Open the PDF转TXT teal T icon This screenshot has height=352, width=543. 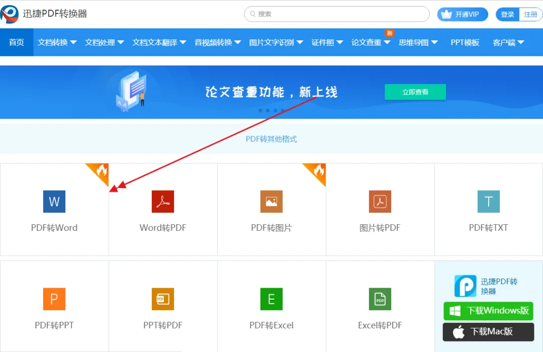click(x=489, y=201)
